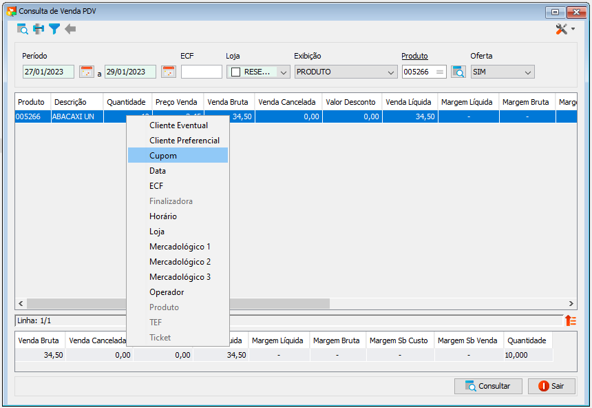Screen dimensions: 592x408
Task: Click scroll left arrow of table scrollbar
Action: coord(21,303)
